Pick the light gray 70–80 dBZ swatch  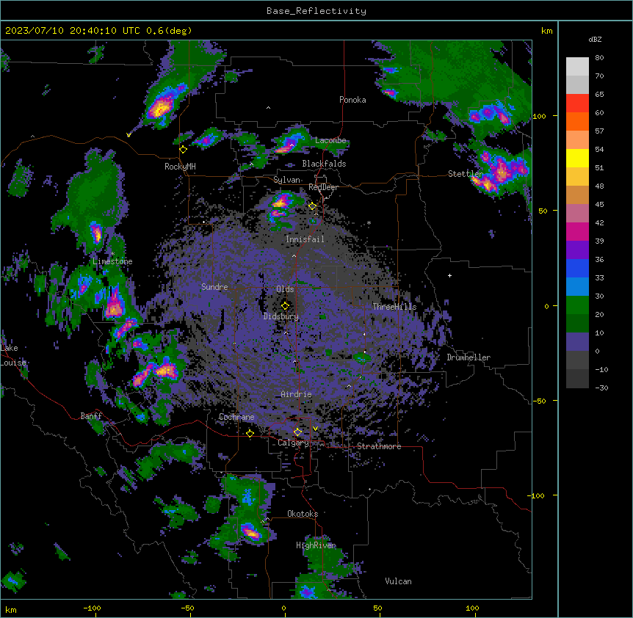click(577, 67)
